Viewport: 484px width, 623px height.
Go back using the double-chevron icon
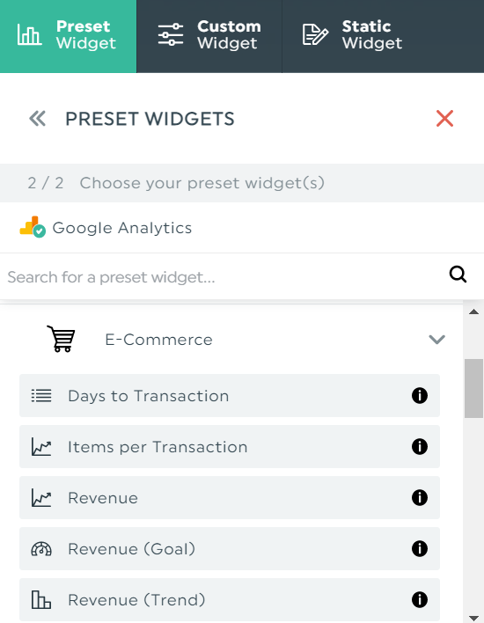(37, 119)
